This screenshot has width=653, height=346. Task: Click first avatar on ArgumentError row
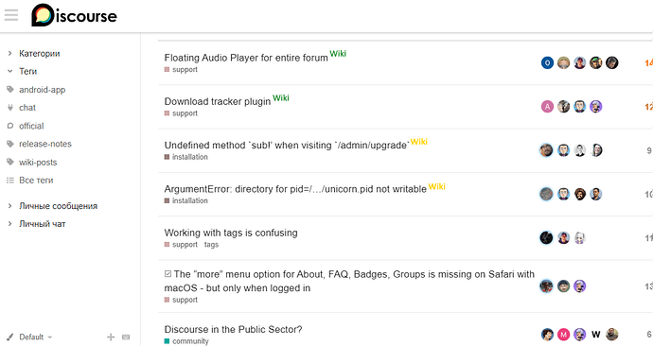point(546,194)
